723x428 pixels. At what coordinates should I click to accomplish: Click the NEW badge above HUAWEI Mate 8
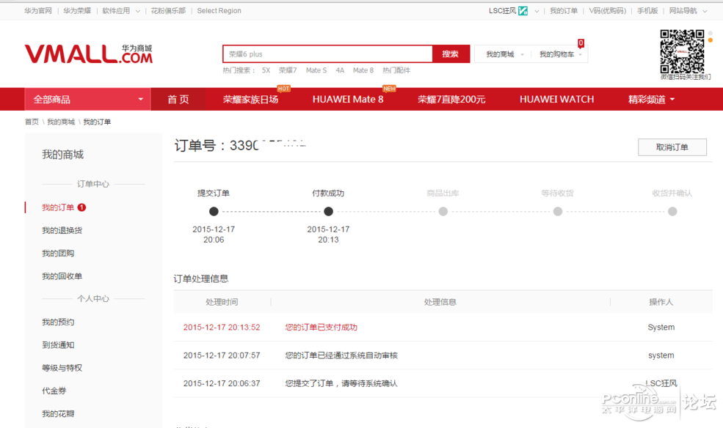389,89
